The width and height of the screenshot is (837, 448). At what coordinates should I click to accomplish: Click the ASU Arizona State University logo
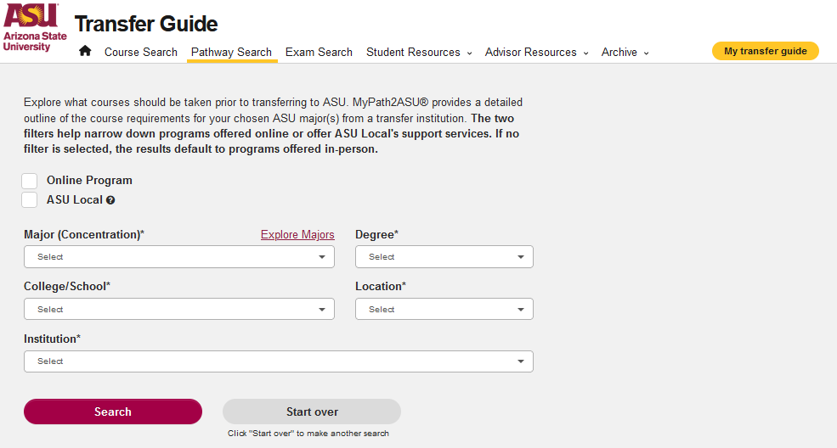[x=35, y=27]
